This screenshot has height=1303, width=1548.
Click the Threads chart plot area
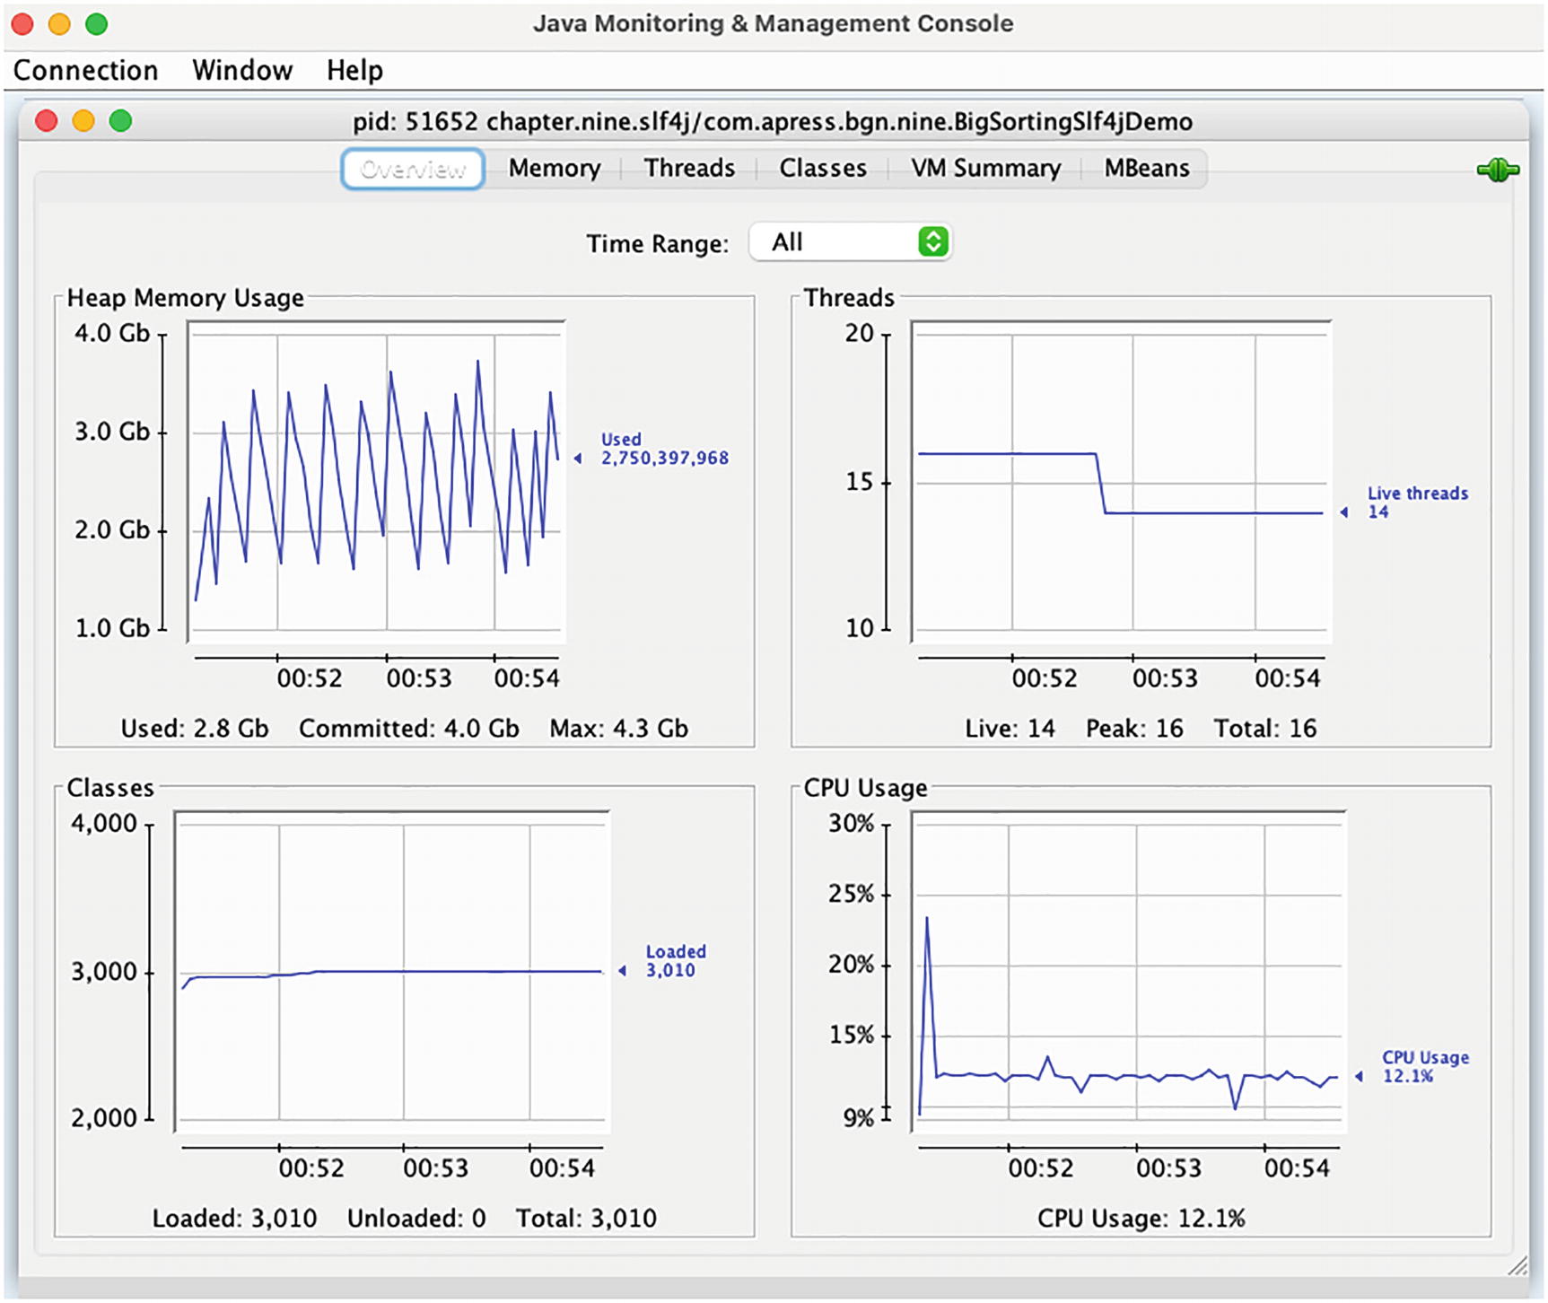(1121, 482)
